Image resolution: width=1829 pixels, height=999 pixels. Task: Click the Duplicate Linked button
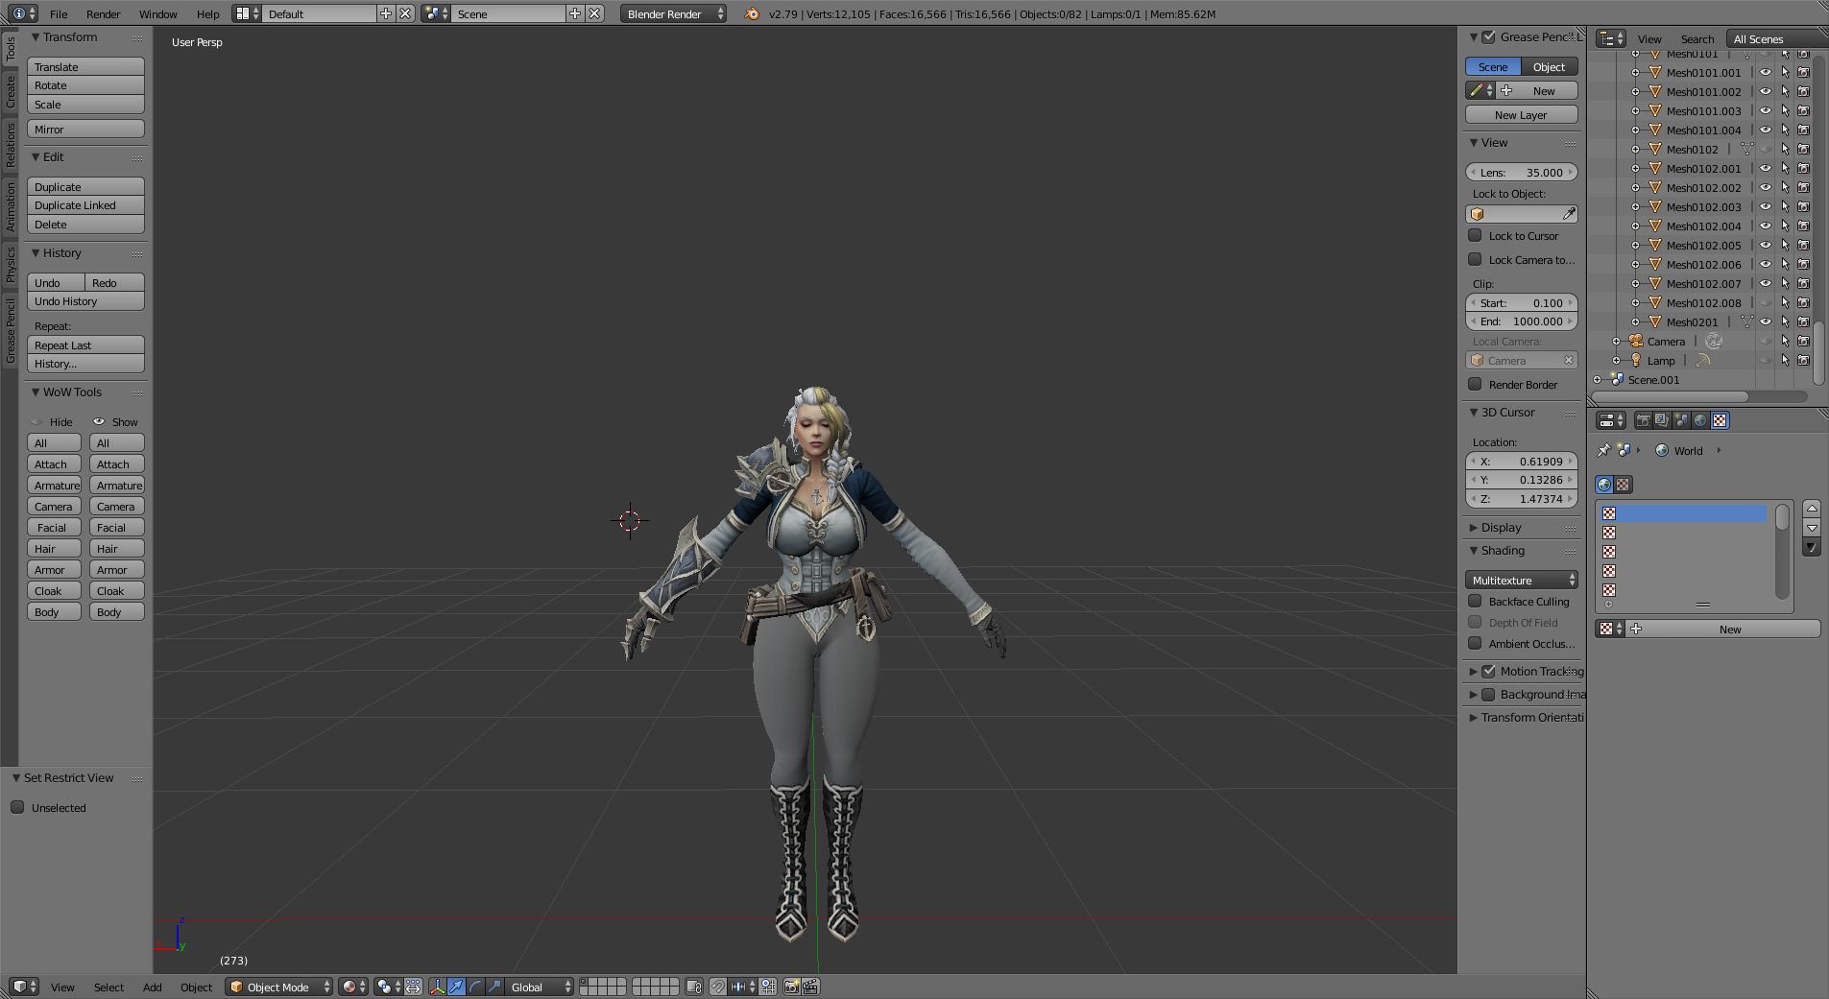pos(85,204)
